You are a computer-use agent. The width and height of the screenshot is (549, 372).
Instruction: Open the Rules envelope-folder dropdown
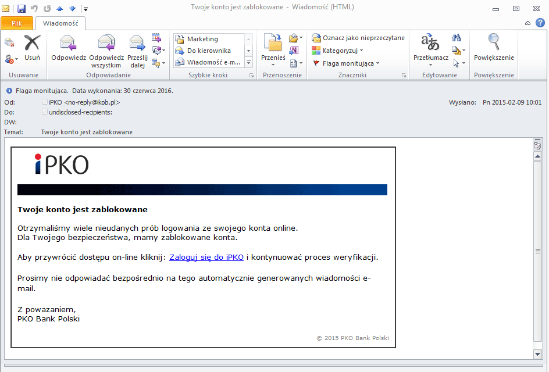click(x=296, y=38)
